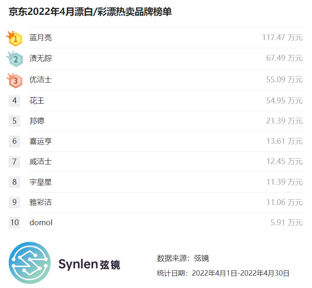Viewport: 312px width, 288px height.
Task: Click the sales value 55.09 万元
Action: click(284, 80)
